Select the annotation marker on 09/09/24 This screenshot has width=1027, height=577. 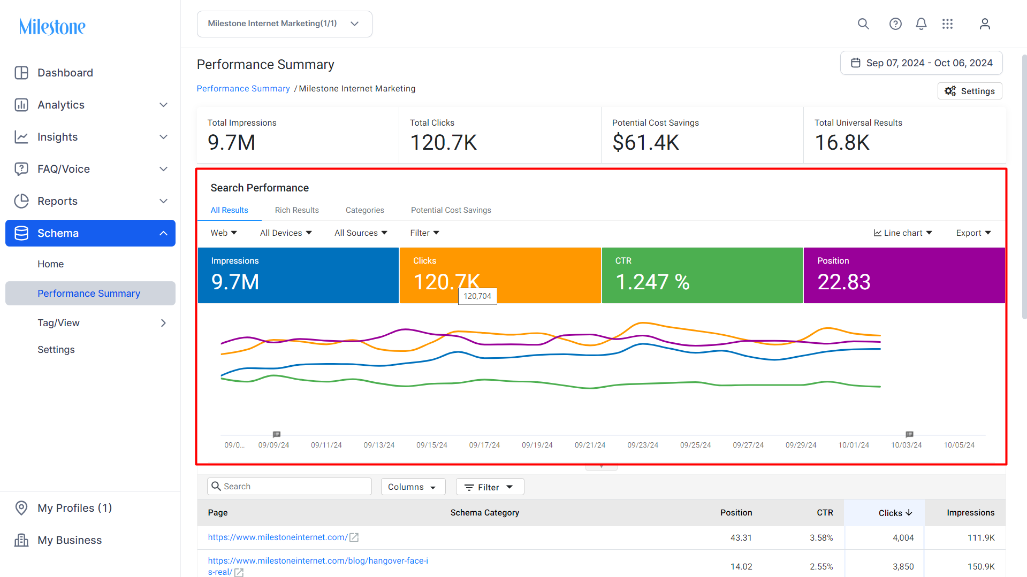[277, 434]
